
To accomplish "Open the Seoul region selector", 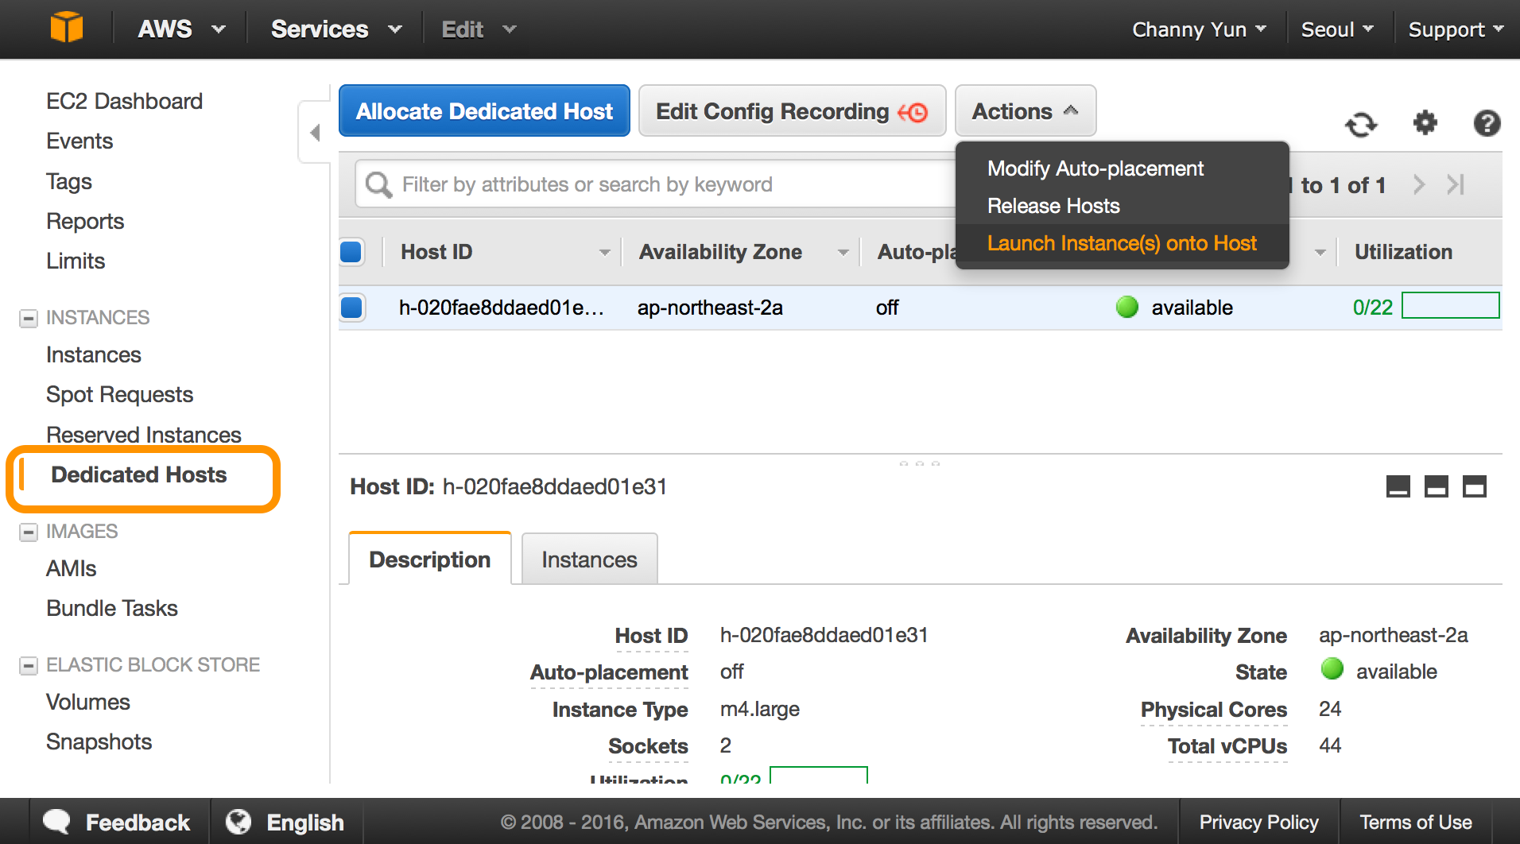I will point(1337,29).
